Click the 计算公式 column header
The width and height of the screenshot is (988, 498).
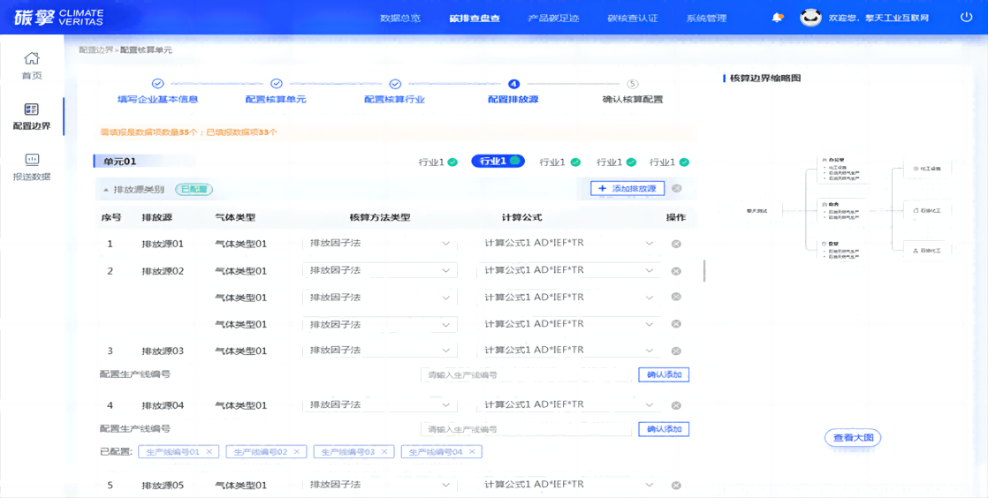pos(521,217)
